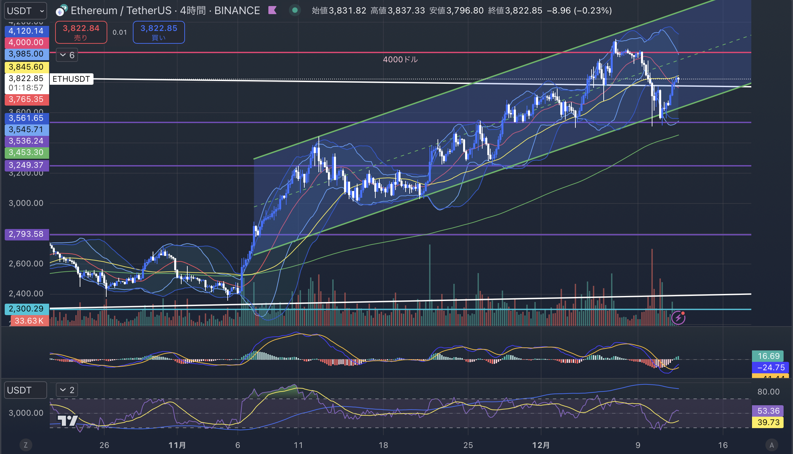The width and height of the screenshot is (793, 454).
Task: Click the 4000ドル text annotation
Action: click(400, 60)
